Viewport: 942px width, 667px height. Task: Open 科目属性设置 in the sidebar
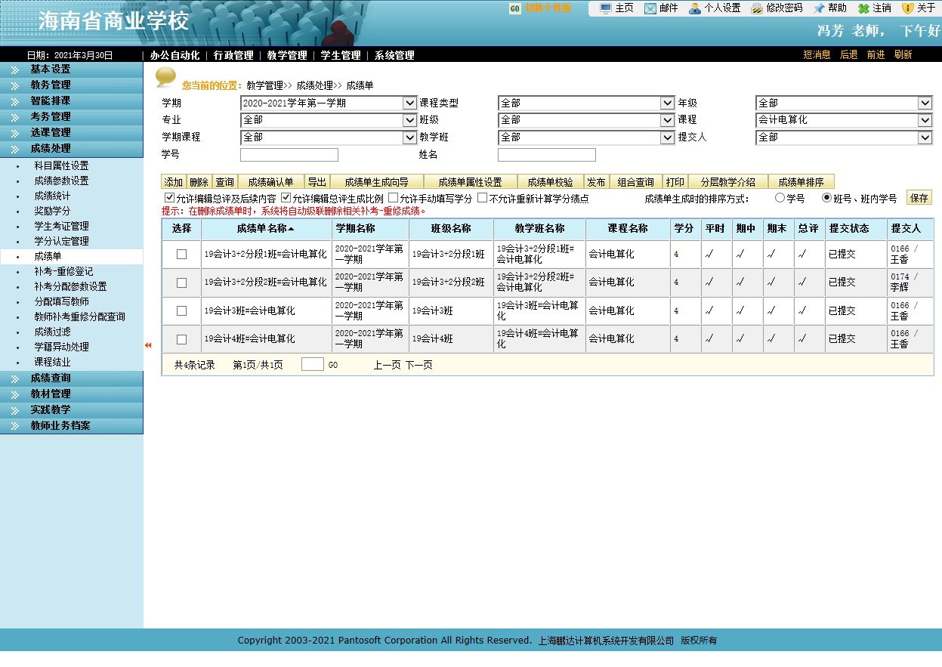[61, 165]
